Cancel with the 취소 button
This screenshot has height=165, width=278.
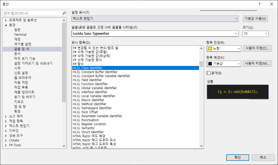point(263,157)
